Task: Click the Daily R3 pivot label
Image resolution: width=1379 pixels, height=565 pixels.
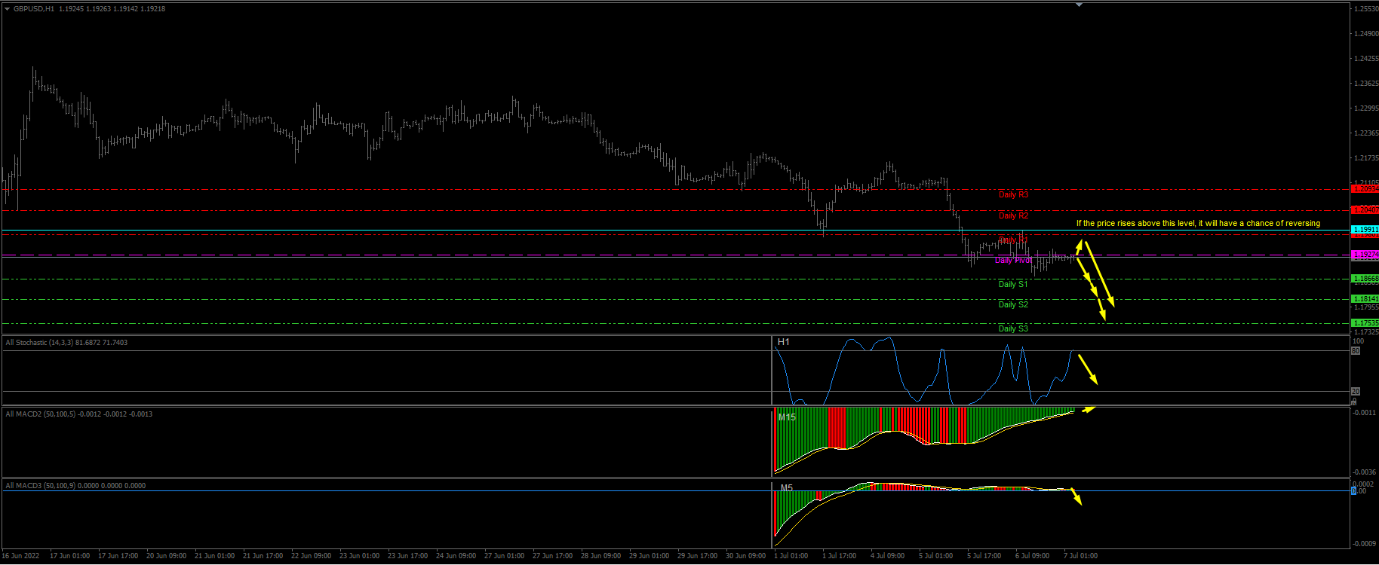Action: [x=1013, y=194]
